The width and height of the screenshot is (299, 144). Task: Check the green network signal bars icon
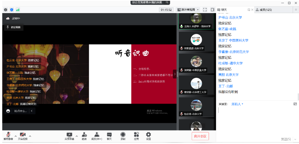pos(18,10)
